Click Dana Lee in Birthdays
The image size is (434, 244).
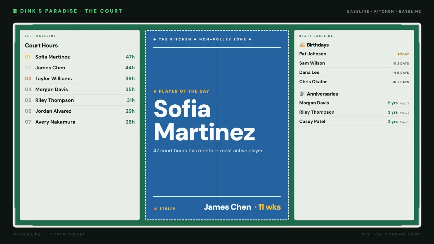[x=309, y=72]
